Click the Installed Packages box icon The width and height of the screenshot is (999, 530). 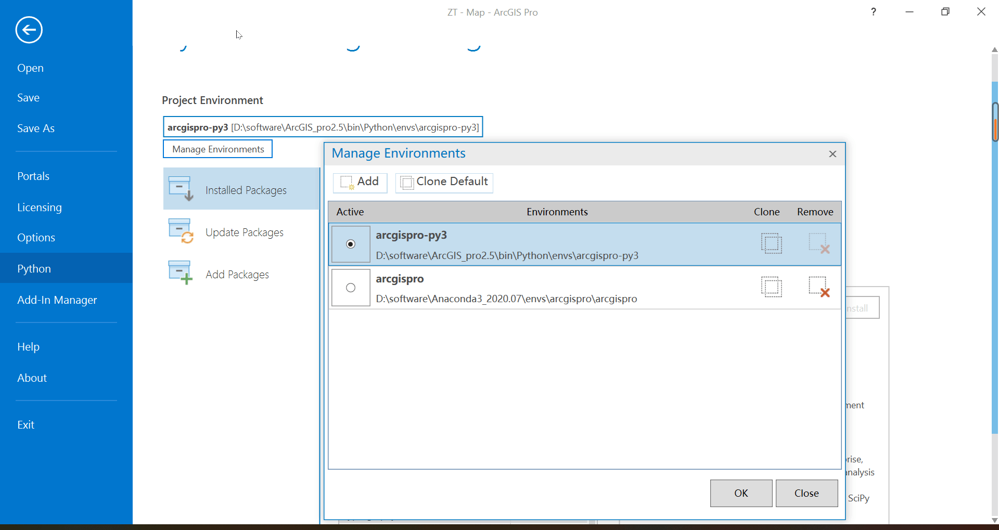181,188
